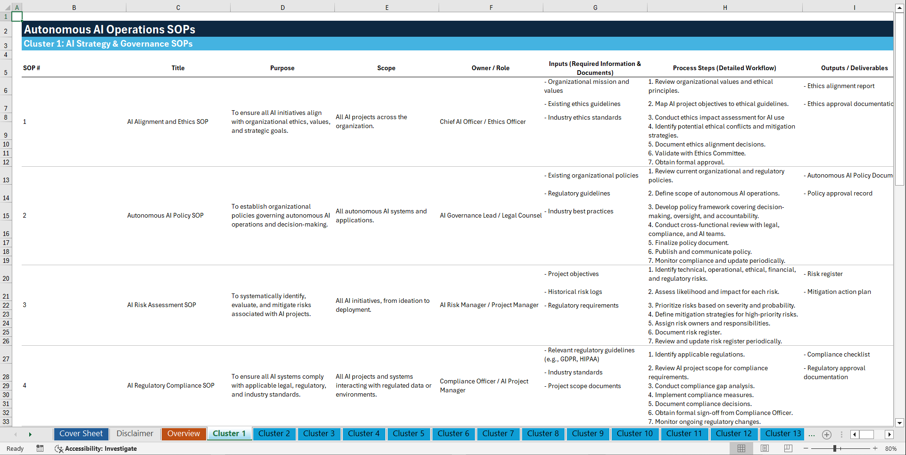This screenshot has height=455, width=906.
Task: Open the Disclaimer sheet
Action: click(134, 433)
